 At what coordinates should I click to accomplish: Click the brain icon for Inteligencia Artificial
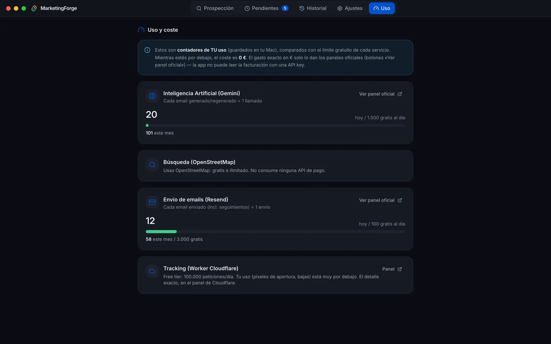click(x=152, y=96)
